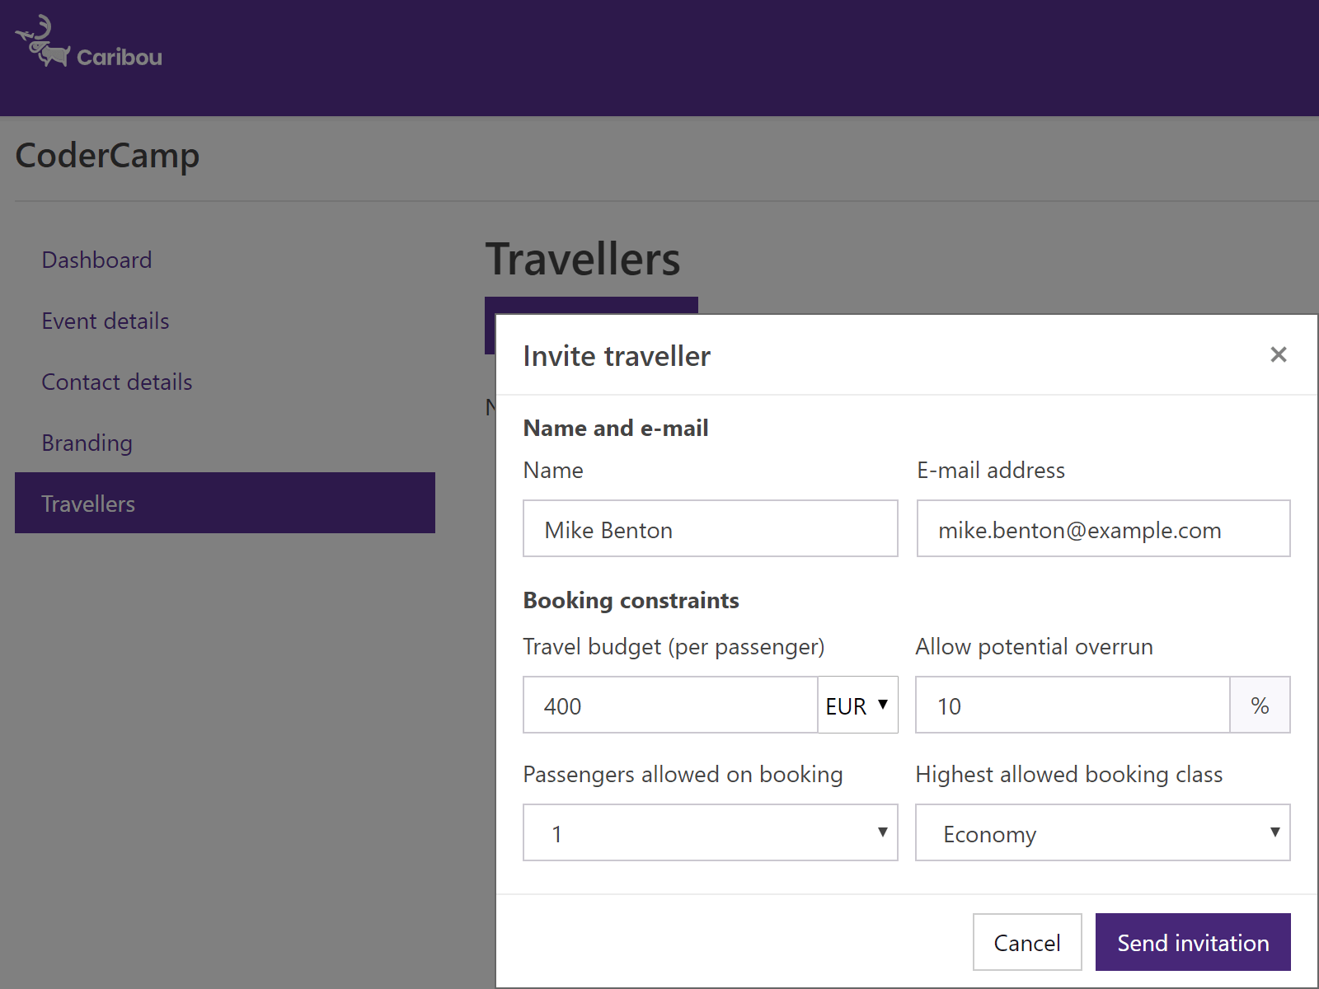Open the currency dropdown showing EUR

857,705
